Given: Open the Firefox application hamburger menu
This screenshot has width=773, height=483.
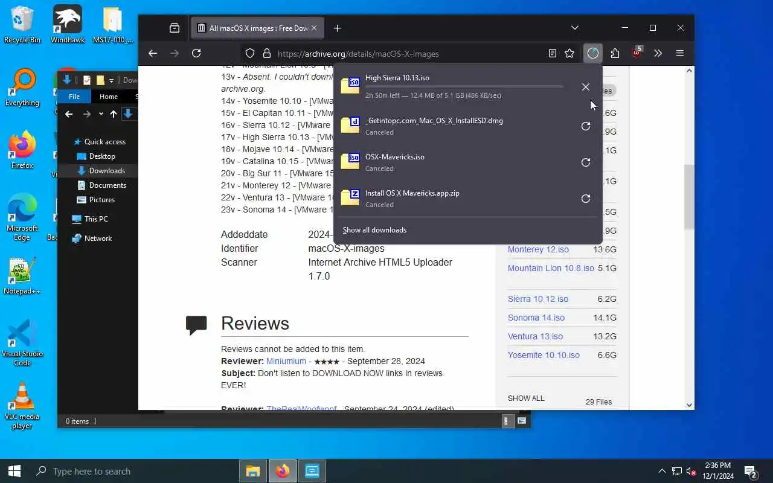Looking at the screenshot, I should click(x=680, y=53).
